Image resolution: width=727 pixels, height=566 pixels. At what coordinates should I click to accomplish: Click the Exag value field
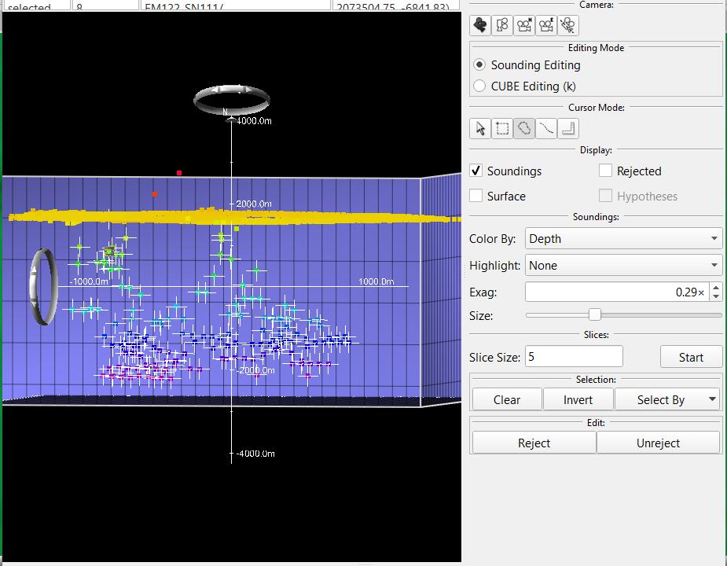[617, 292]
